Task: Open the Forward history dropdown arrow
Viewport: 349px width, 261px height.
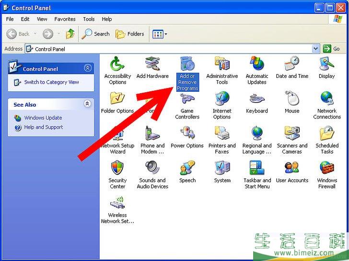Action: click(59, 34)
